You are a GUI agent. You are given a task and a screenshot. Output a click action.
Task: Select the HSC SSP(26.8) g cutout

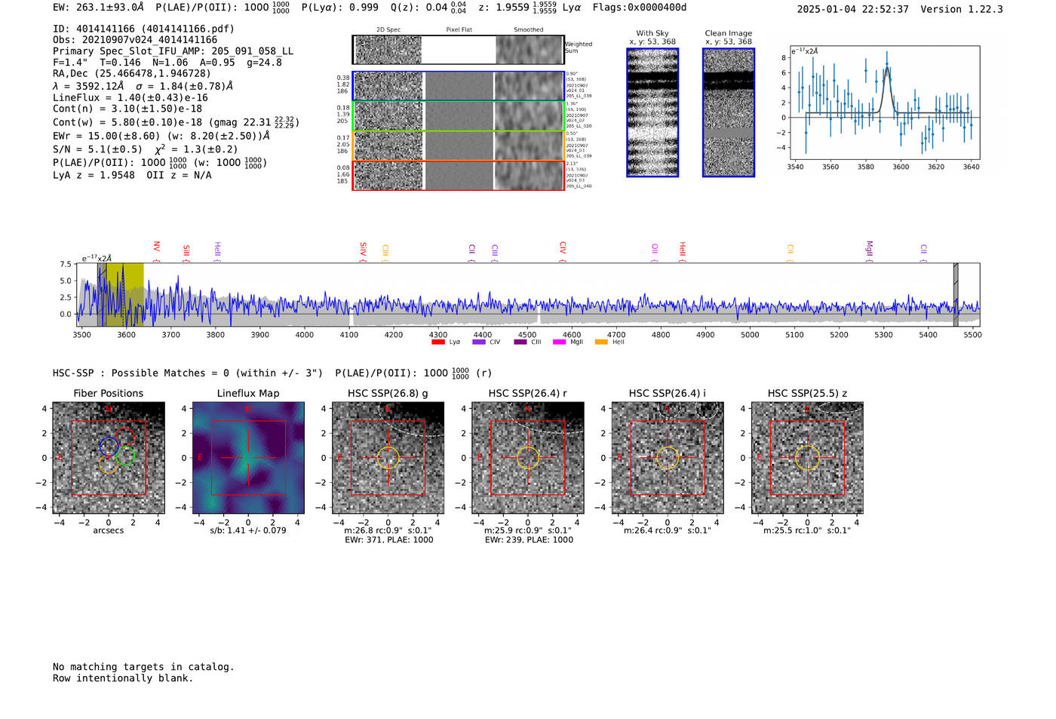click(388, 457)
